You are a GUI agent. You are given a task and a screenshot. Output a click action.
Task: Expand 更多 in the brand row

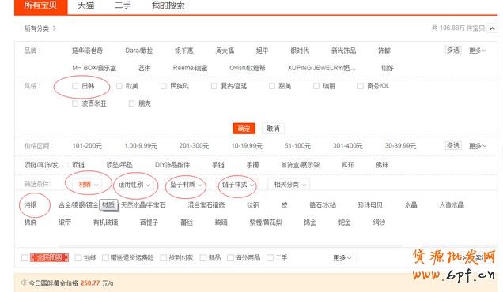[x=478, y=51]
